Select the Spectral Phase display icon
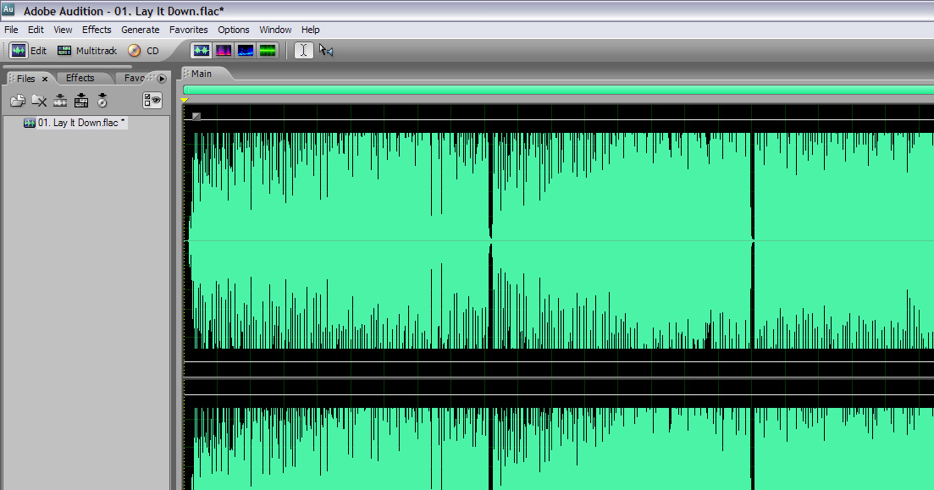934x490 pixels. 268,51
